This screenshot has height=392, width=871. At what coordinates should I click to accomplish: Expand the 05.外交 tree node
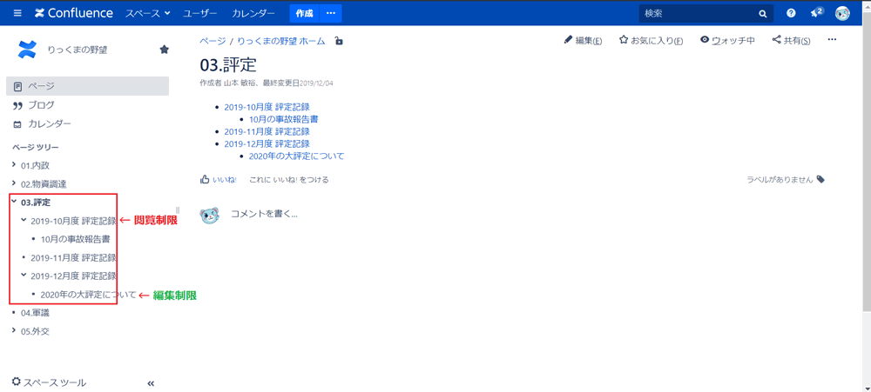pos(14,331)
